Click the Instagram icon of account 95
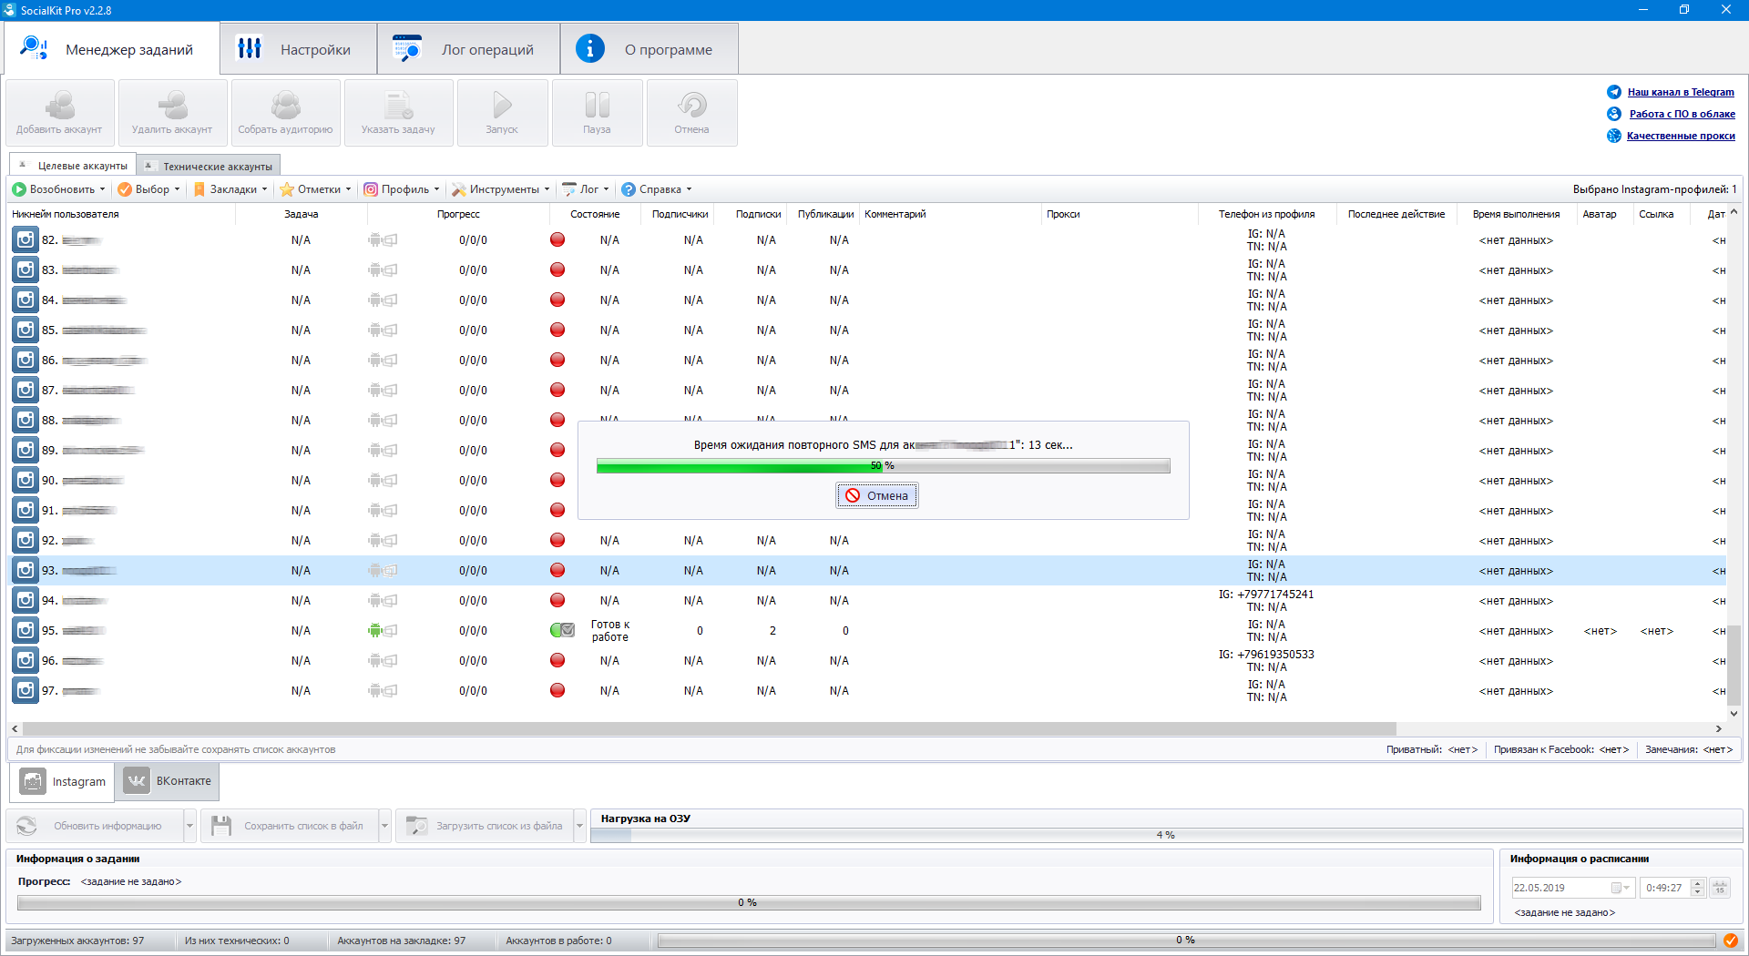 [x=26, y=630]
